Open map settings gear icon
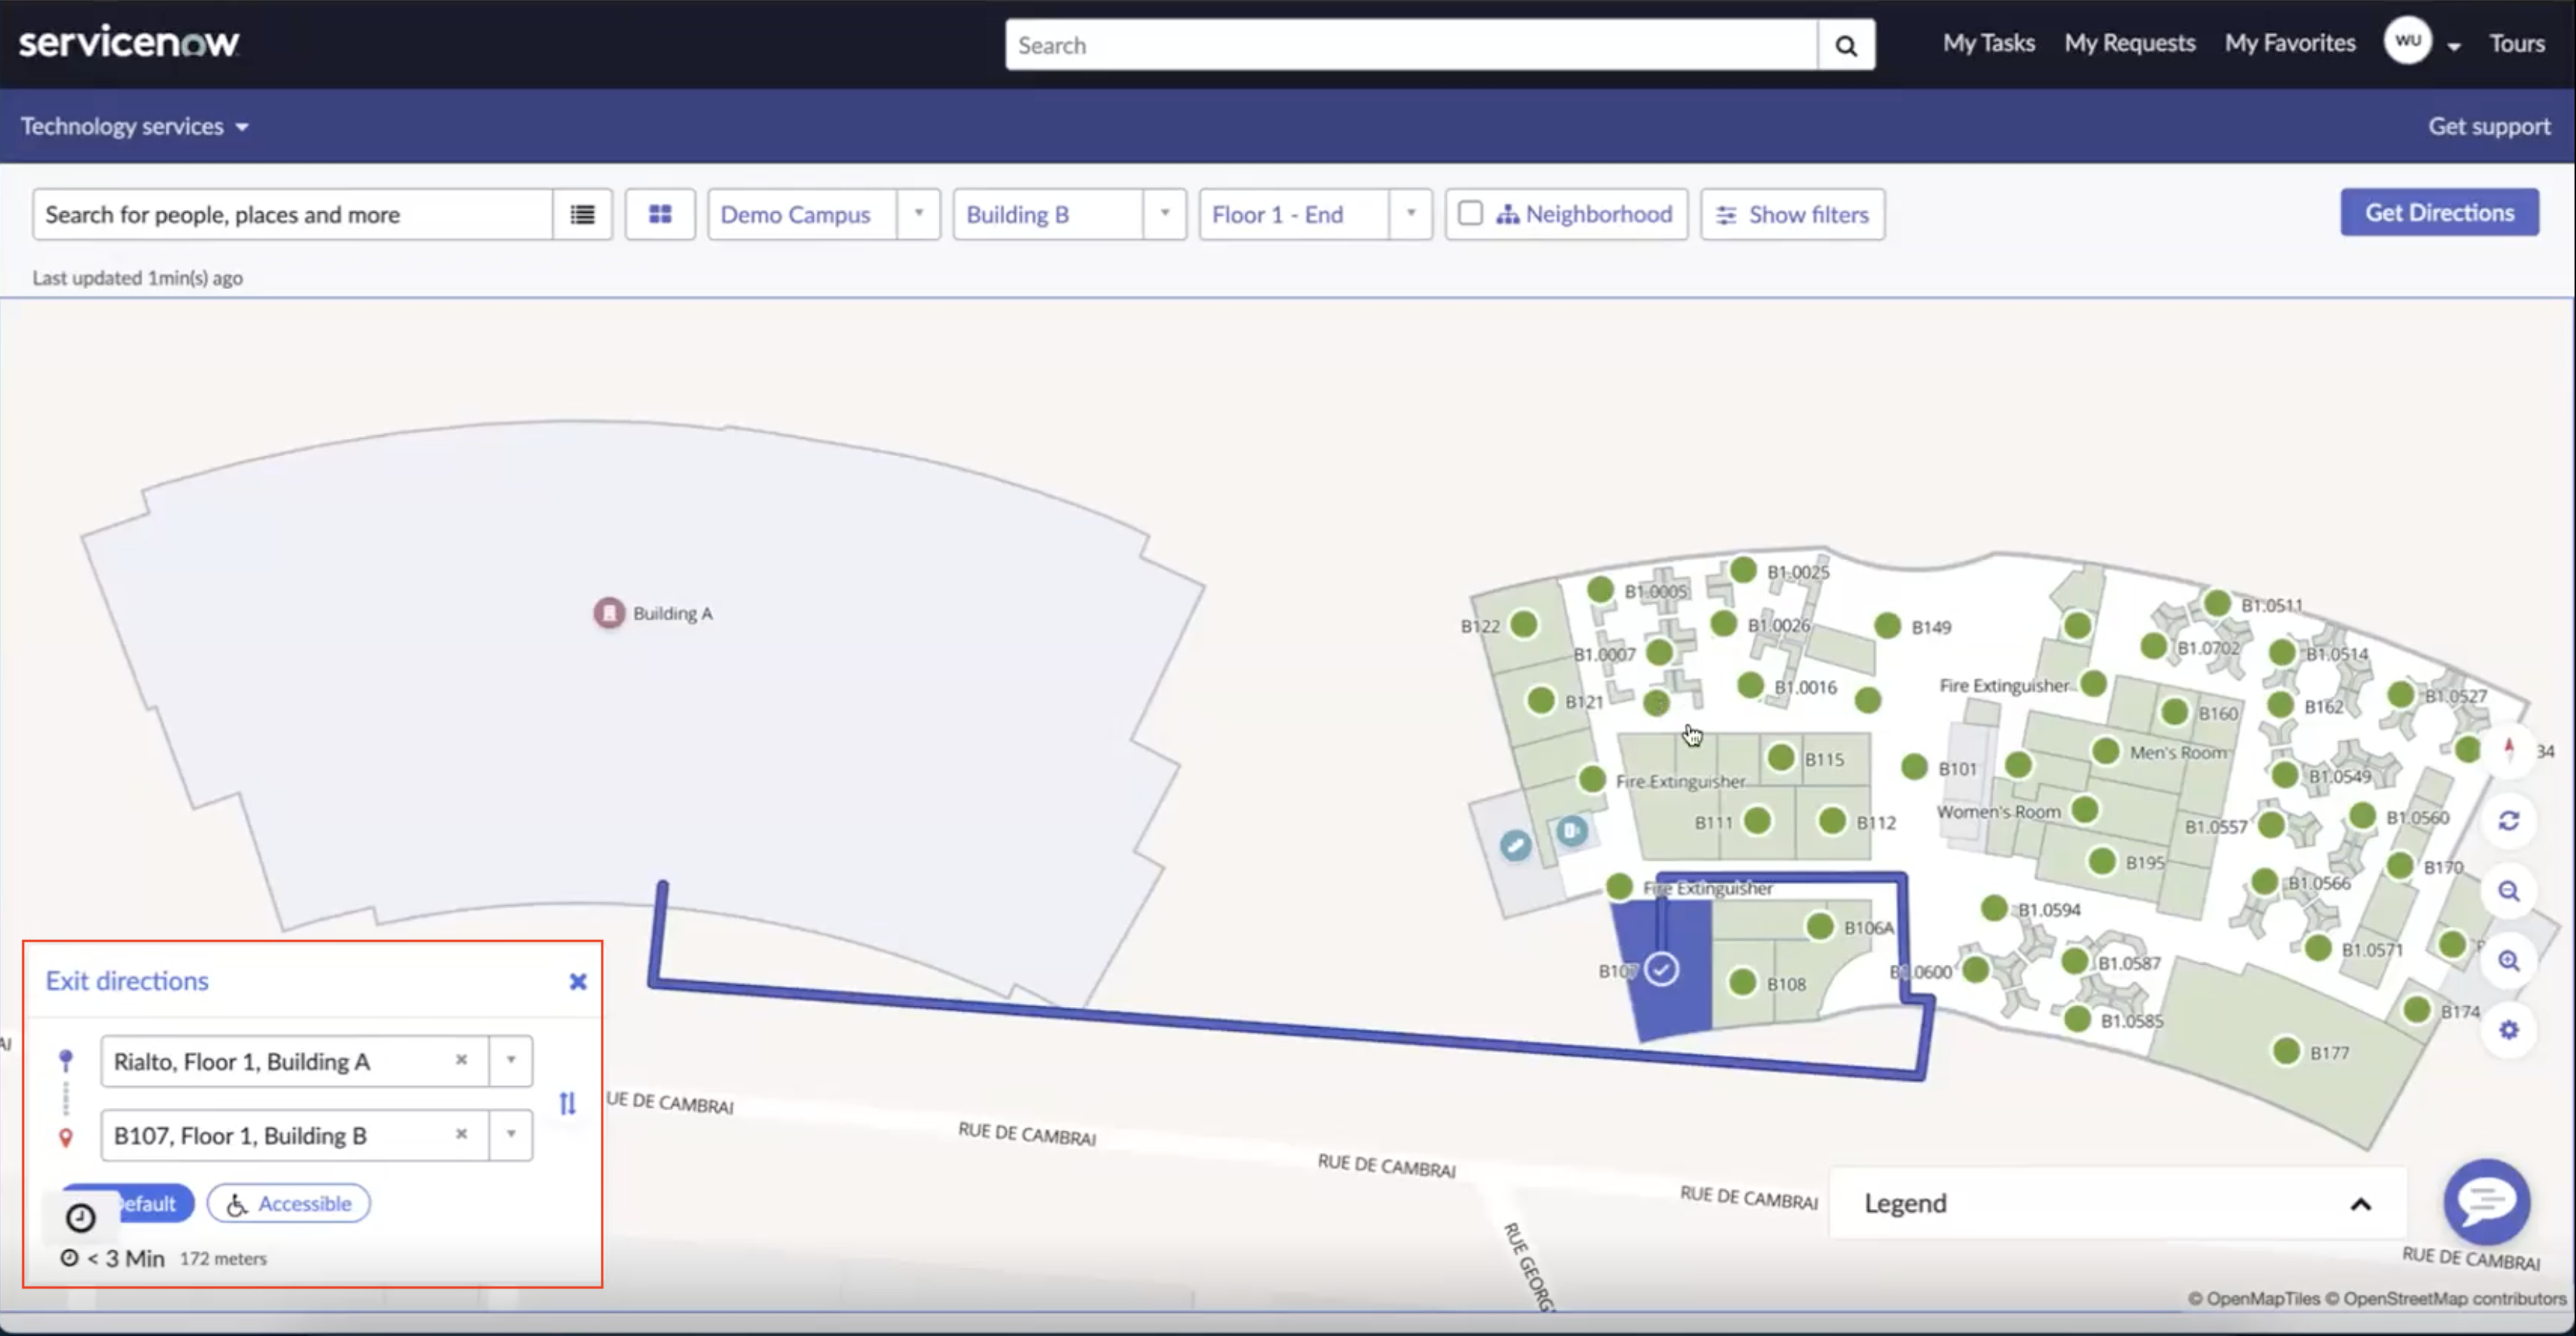The height and width of the screenshot is (1336, 2576). pyautogui.click(x=2508, y=1030)
